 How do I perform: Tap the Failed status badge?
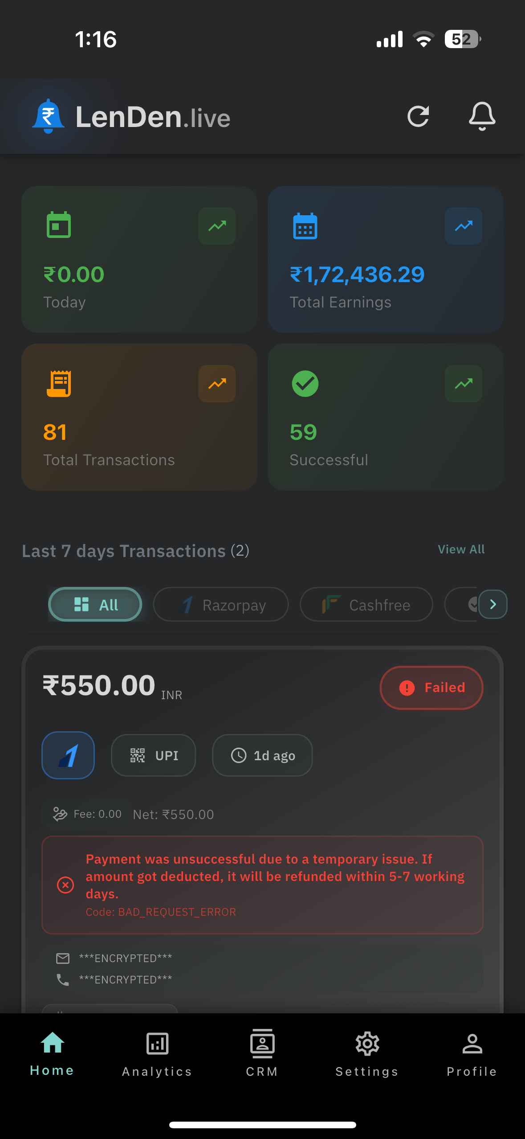tap(431, 688)
